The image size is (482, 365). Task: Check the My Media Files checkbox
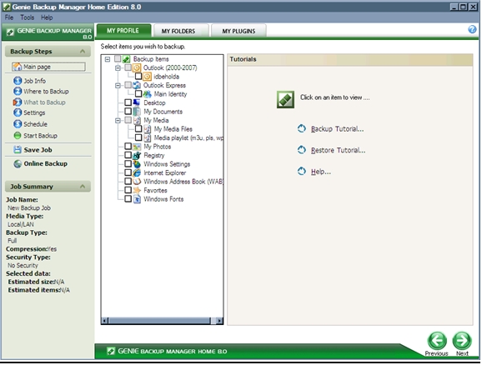coord(138,128)
